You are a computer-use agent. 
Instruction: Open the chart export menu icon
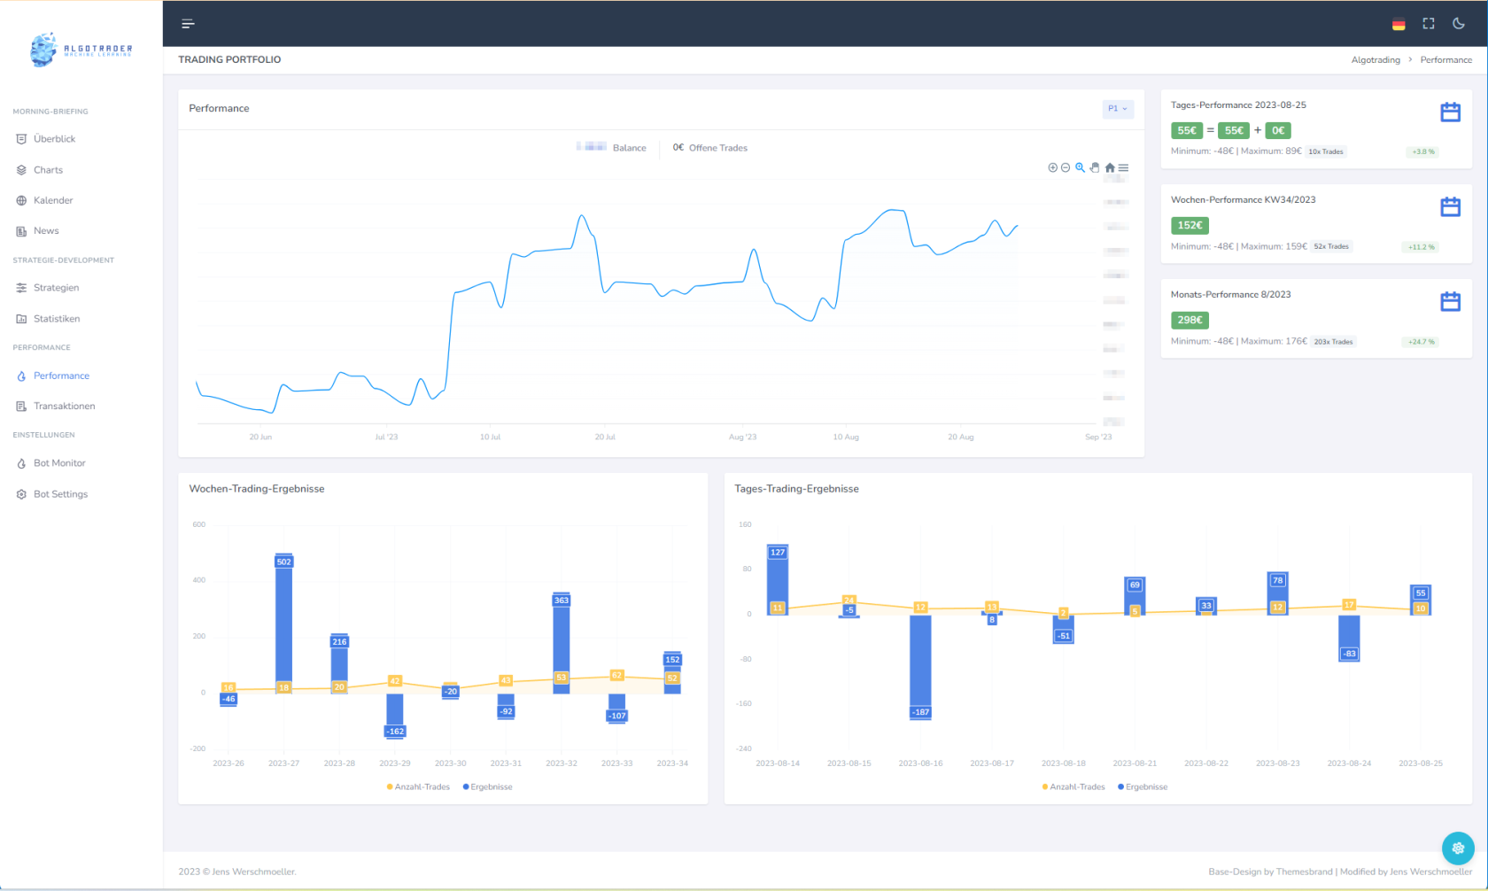[1123, 167]
